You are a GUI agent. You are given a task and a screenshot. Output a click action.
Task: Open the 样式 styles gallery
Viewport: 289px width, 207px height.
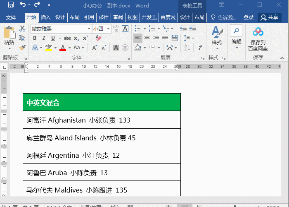pos(217,38)
